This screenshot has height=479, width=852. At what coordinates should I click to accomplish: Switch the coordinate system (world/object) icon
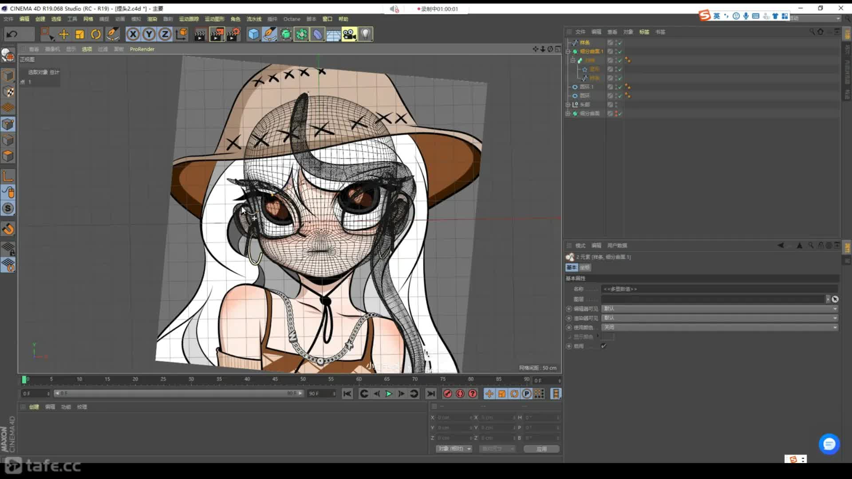tap(181, 34)
